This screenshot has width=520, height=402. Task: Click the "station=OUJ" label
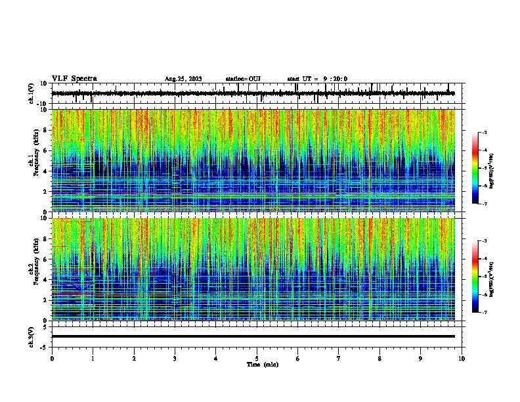243,79
